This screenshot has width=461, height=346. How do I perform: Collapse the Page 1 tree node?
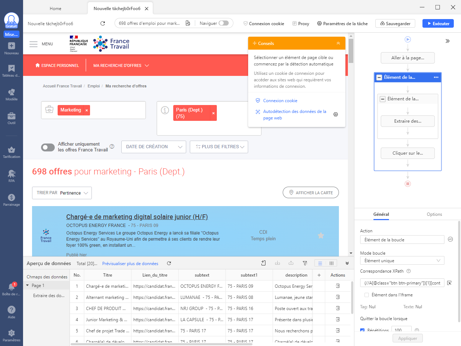27,285
